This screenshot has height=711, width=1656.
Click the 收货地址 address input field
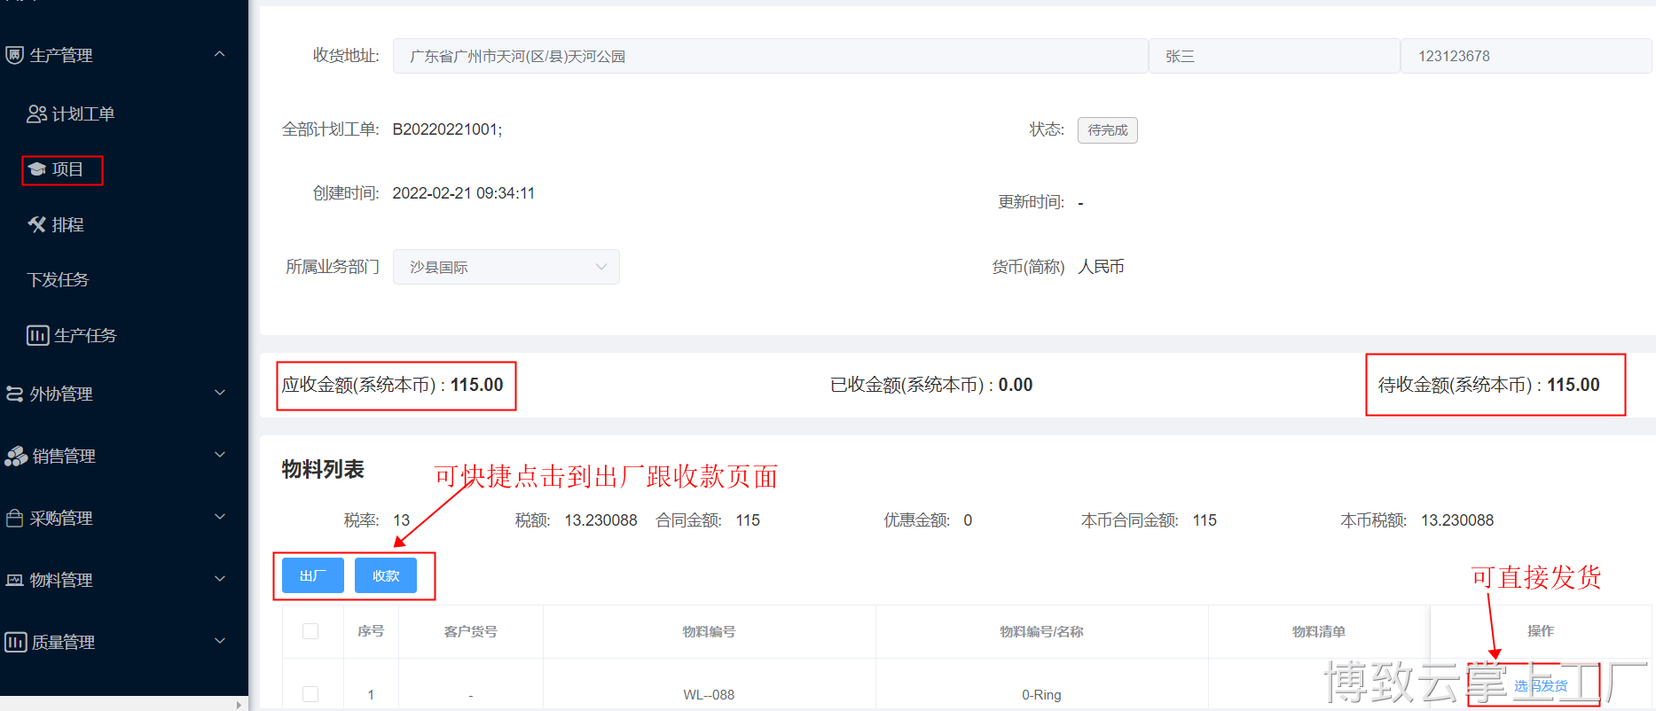point(770,56)
